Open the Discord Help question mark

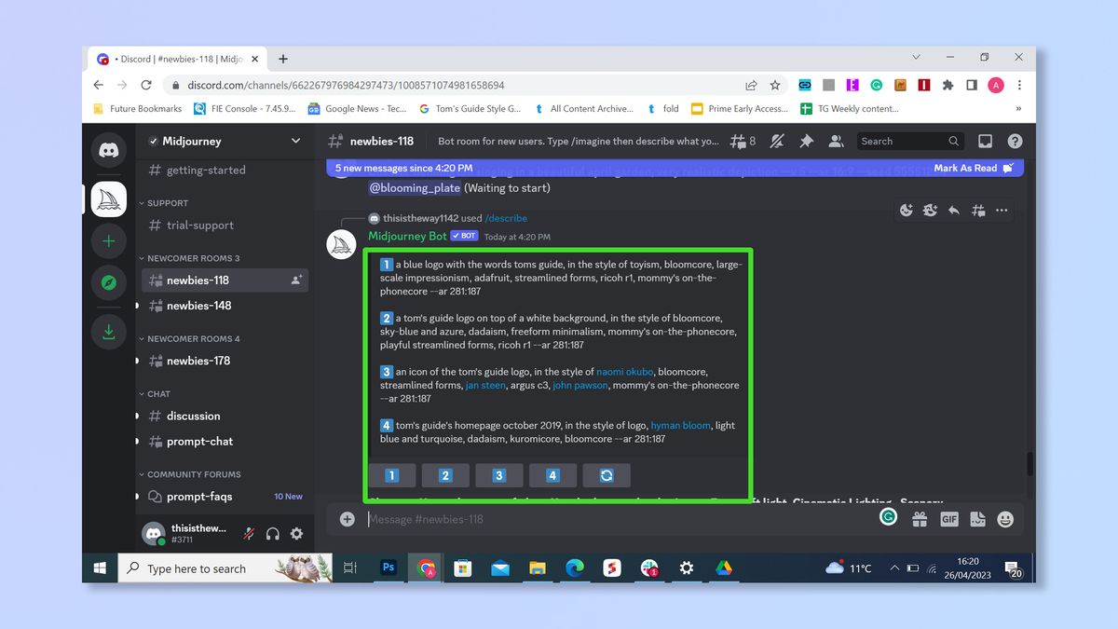point(1015,141)
